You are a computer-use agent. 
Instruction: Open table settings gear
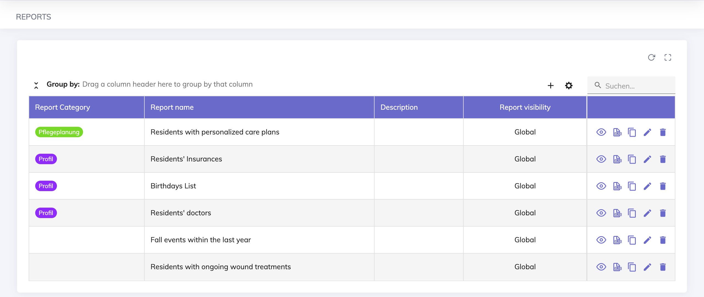point(569,86)
